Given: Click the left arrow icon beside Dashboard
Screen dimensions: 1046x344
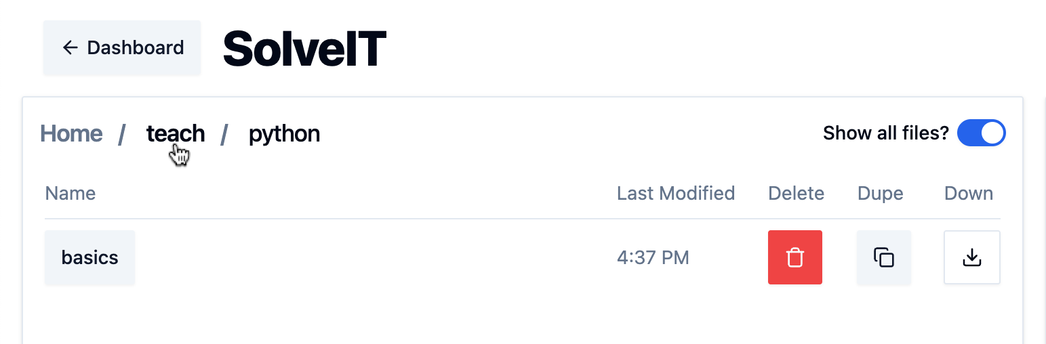Looking at the screenshot, I should [70, 47].
